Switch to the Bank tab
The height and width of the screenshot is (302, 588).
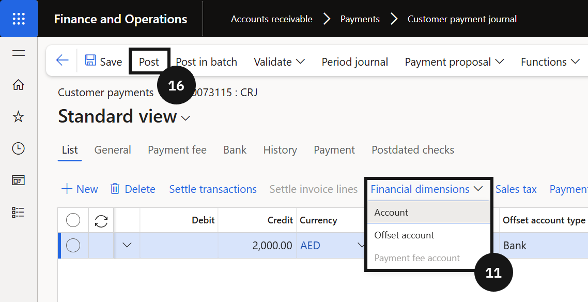235,150
